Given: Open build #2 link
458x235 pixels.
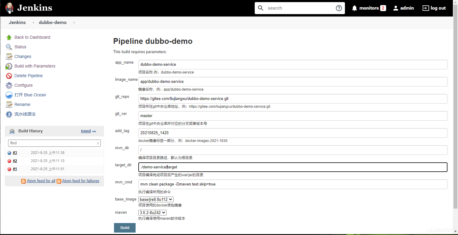Looking at the screenshot, I should [x=15, y=161].
